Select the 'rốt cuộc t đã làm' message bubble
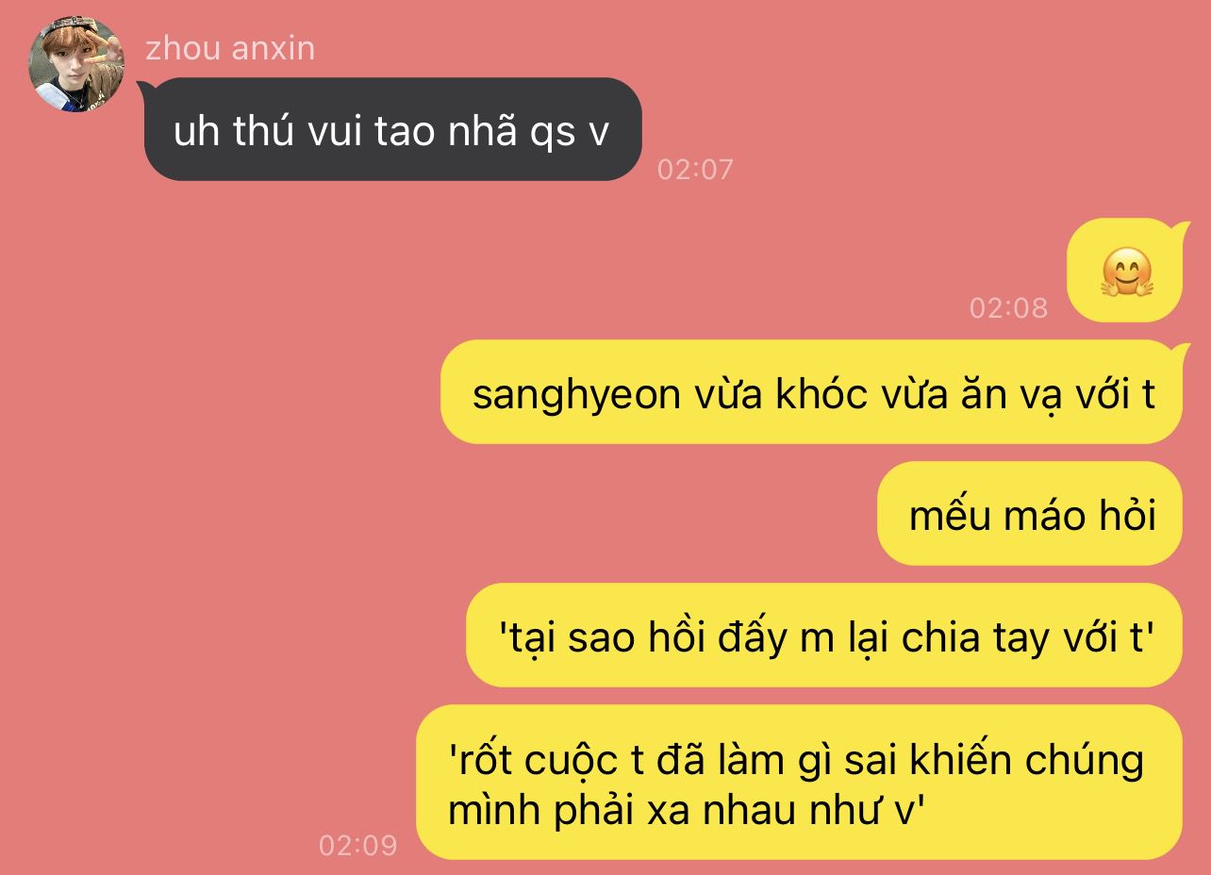The image size is (1211, 875). [799, 783]
